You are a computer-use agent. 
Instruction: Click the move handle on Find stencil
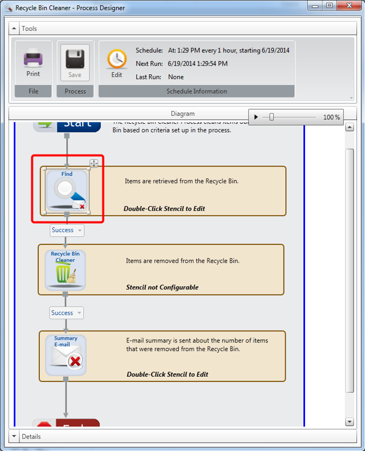(x=94, y=164)
